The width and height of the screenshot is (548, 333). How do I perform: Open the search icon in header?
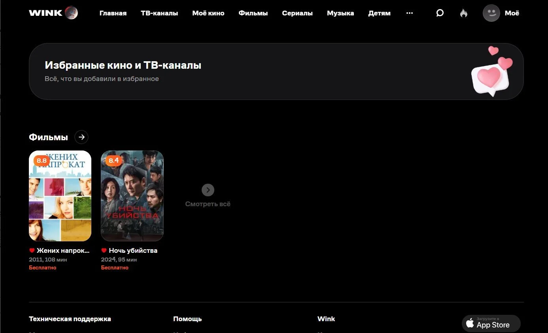click(x=440, y=13)
